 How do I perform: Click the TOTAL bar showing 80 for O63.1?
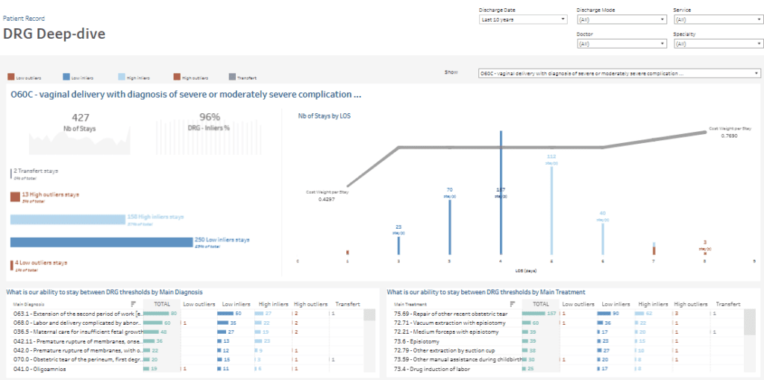[157, 314]
